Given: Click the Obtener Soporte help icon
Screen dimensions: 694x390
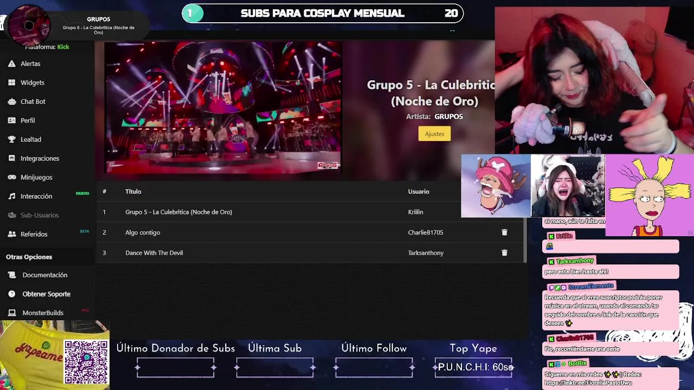Looking at the screenshot, I should tap(11, 294).
